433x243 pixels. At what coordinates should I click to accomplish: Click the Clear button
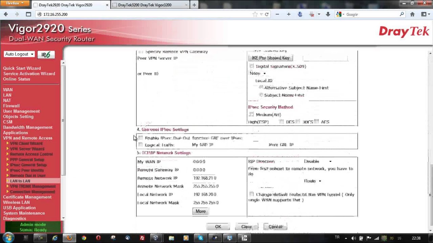[247, 227]
